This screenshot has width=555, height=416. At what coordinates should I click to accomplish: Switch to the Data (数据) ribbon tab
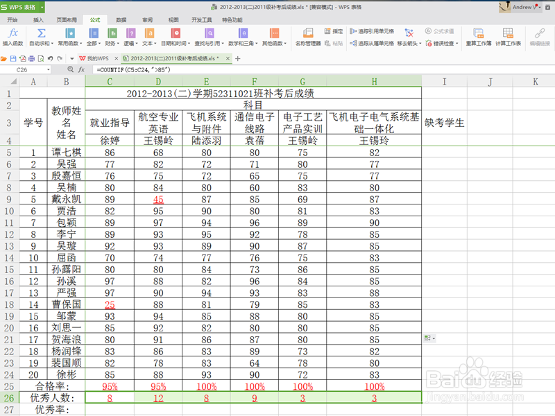pyautogui.click(x=121, y=20)
